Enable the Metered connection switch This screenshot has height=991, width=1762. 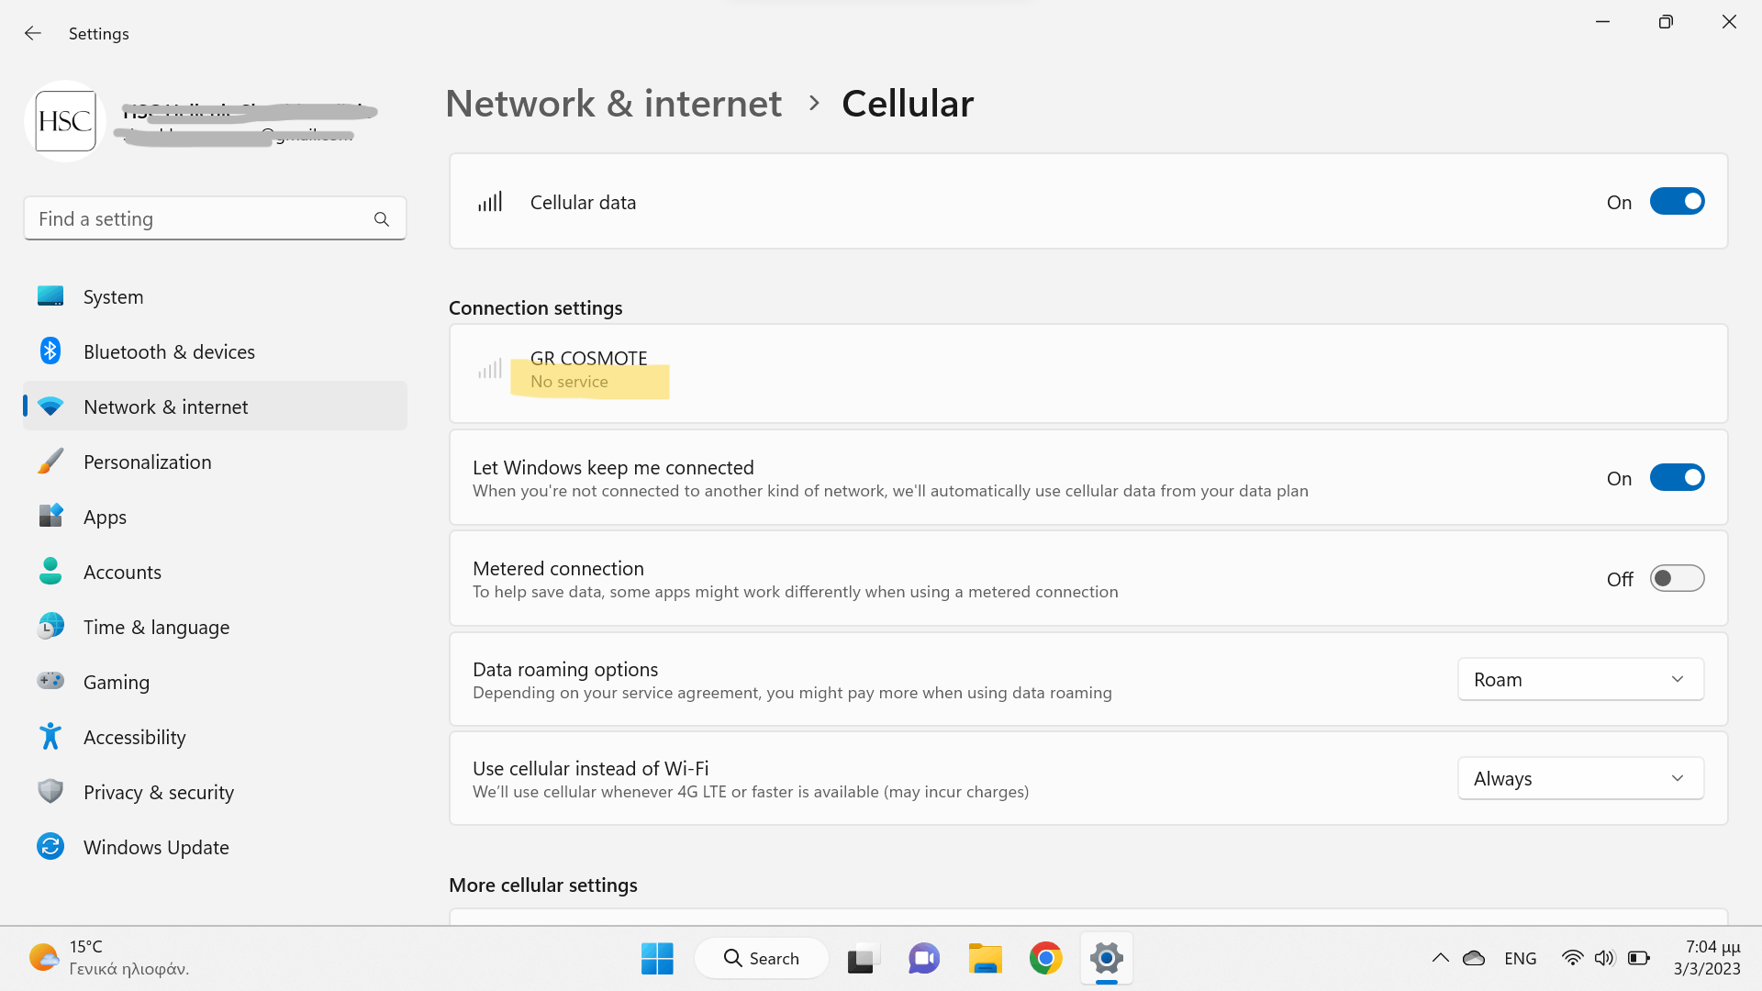1677,579
